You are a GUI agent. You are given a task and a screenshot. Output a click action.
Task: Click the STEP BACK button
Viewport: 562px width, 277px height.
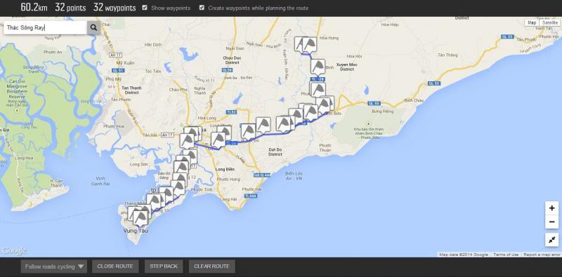[164, 266]
